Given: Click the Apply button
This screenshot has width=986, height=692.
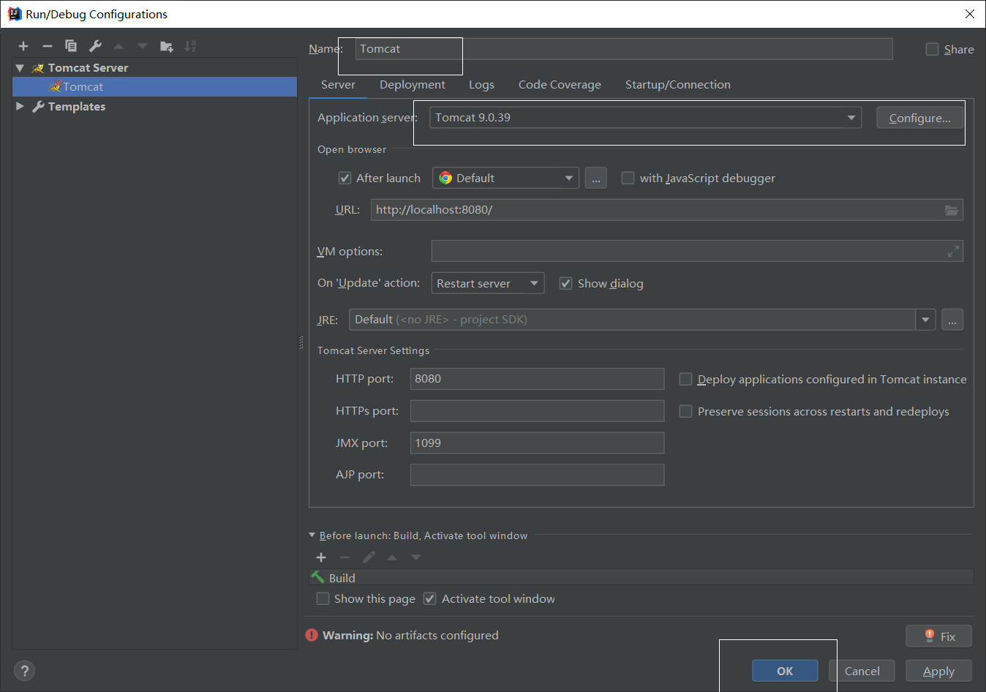Looking at the screenshot, I should coord(939,671).
